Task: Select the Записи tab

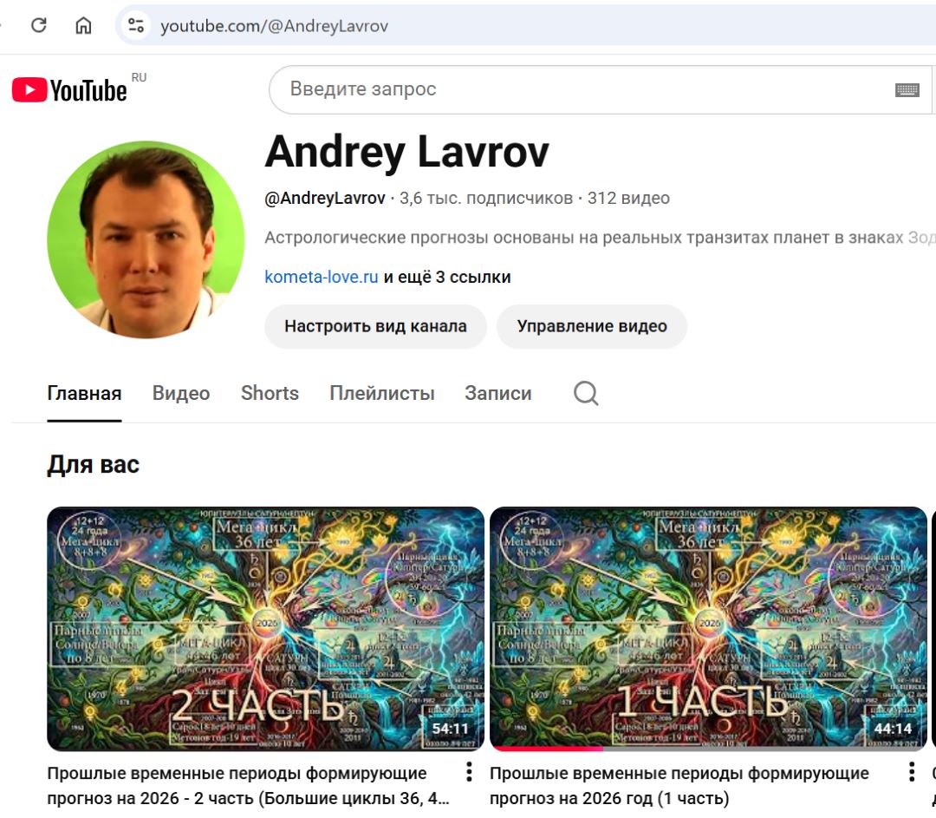Action: [497, 393]
